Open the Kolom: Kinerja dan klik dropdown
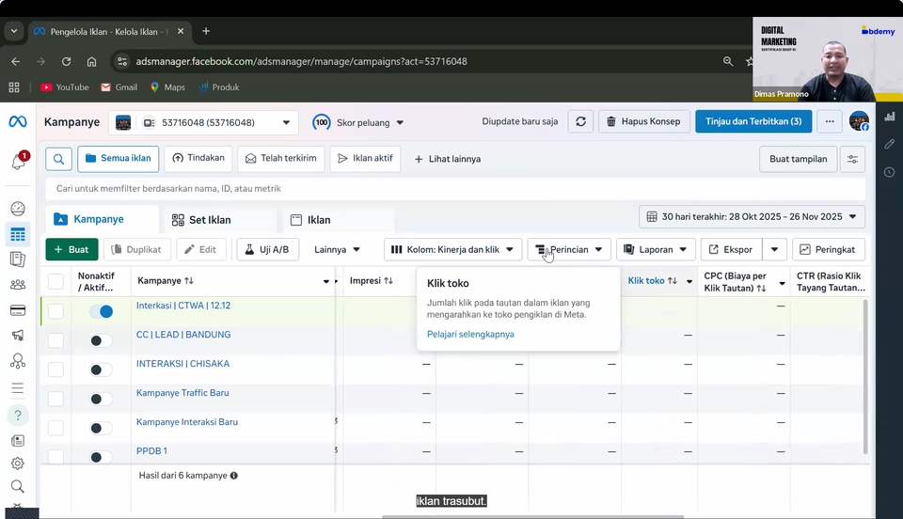 pos(452,250)
